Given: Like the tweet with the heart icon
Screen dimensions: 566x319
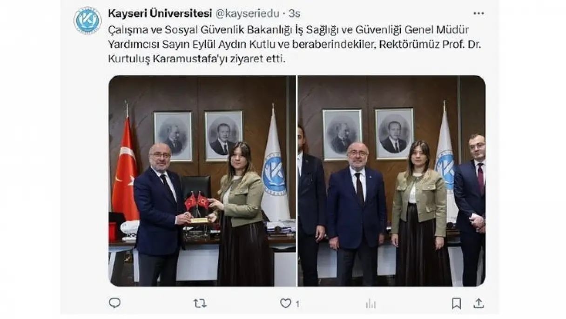Looking at the screenshot, I should (285, 304).
